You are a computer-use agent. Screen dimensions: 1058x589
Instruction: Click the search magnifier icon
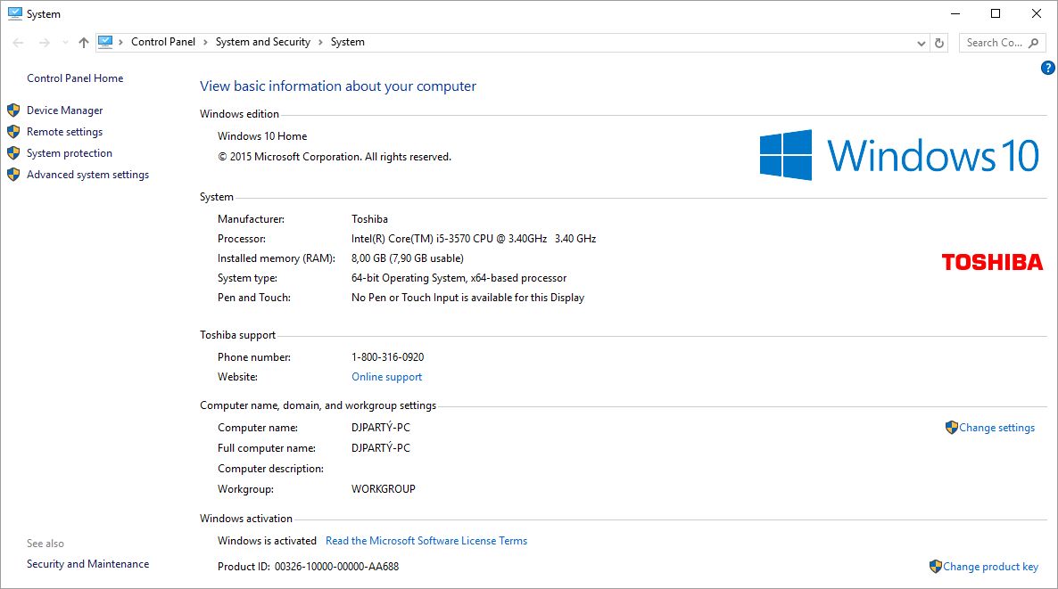point(1034,43)
